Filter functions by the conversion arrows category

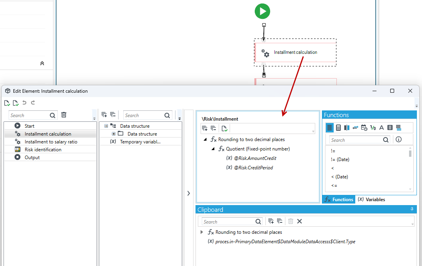pyautogui.click(x=356, y=128)
